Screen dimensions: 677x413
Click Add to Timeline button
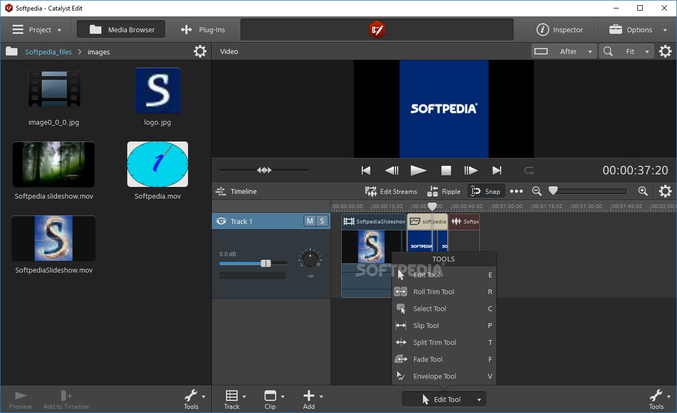(x=66, y=400)
